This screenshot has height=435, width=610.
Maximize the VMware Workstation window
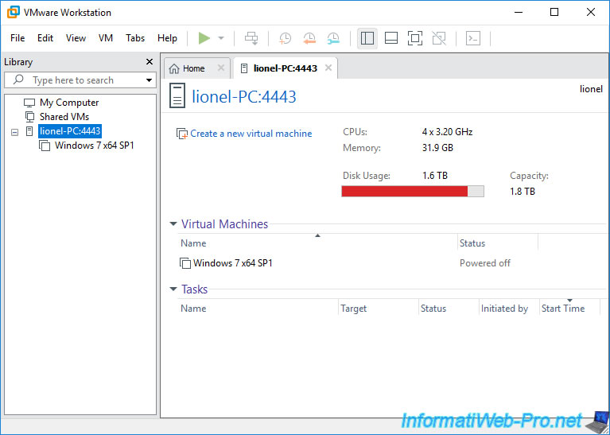tap(554, 12)
